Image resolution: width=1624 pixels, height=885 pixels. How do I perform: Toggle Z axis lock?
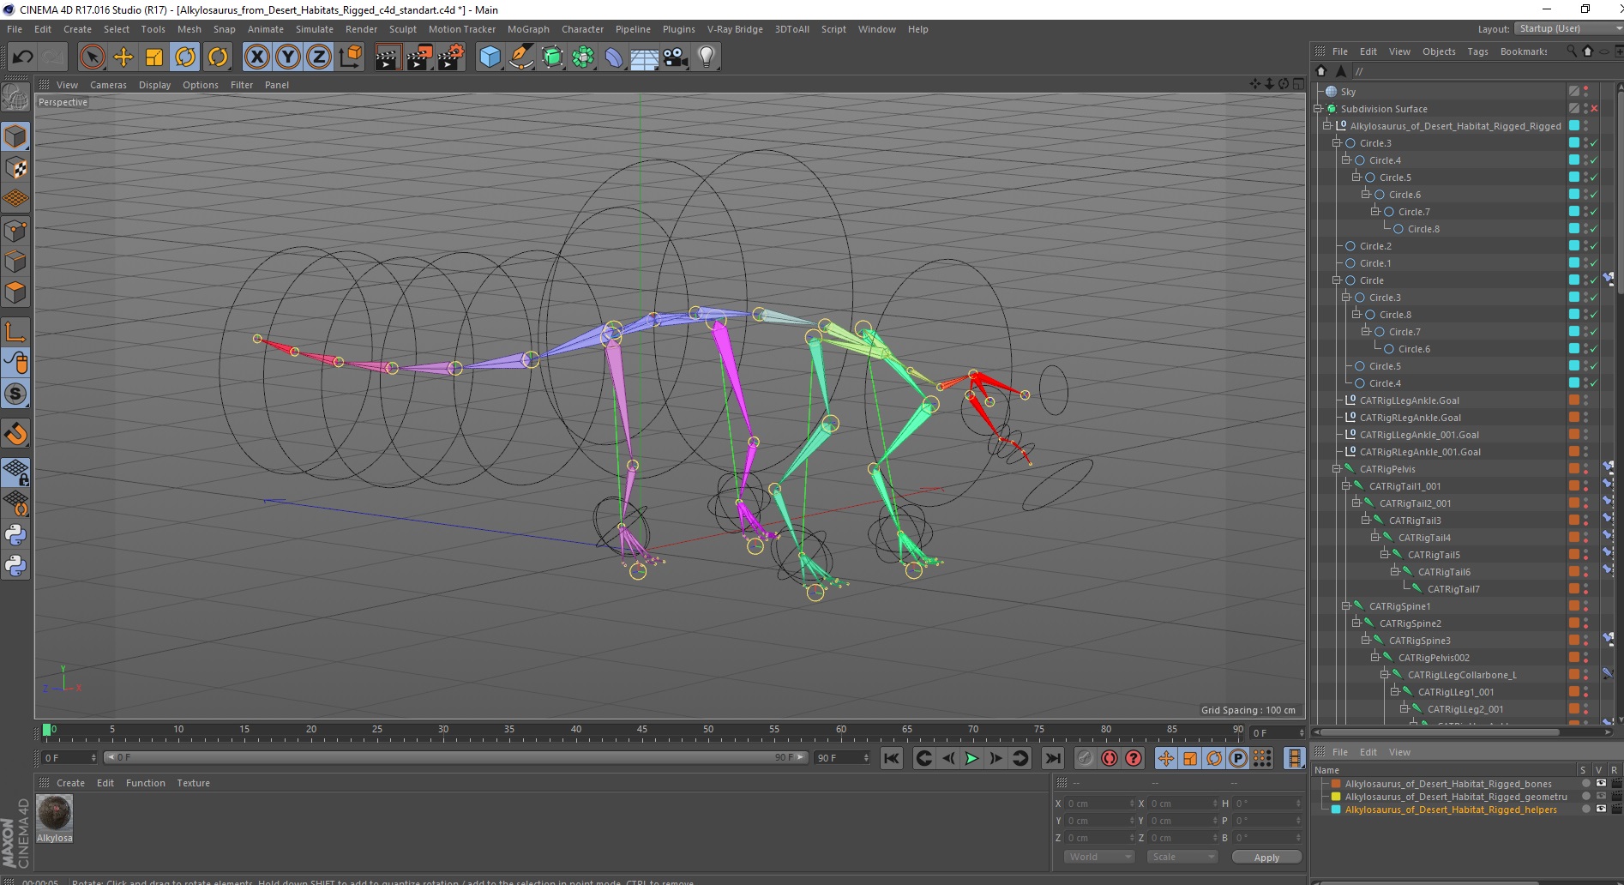(x=319, y=57)
